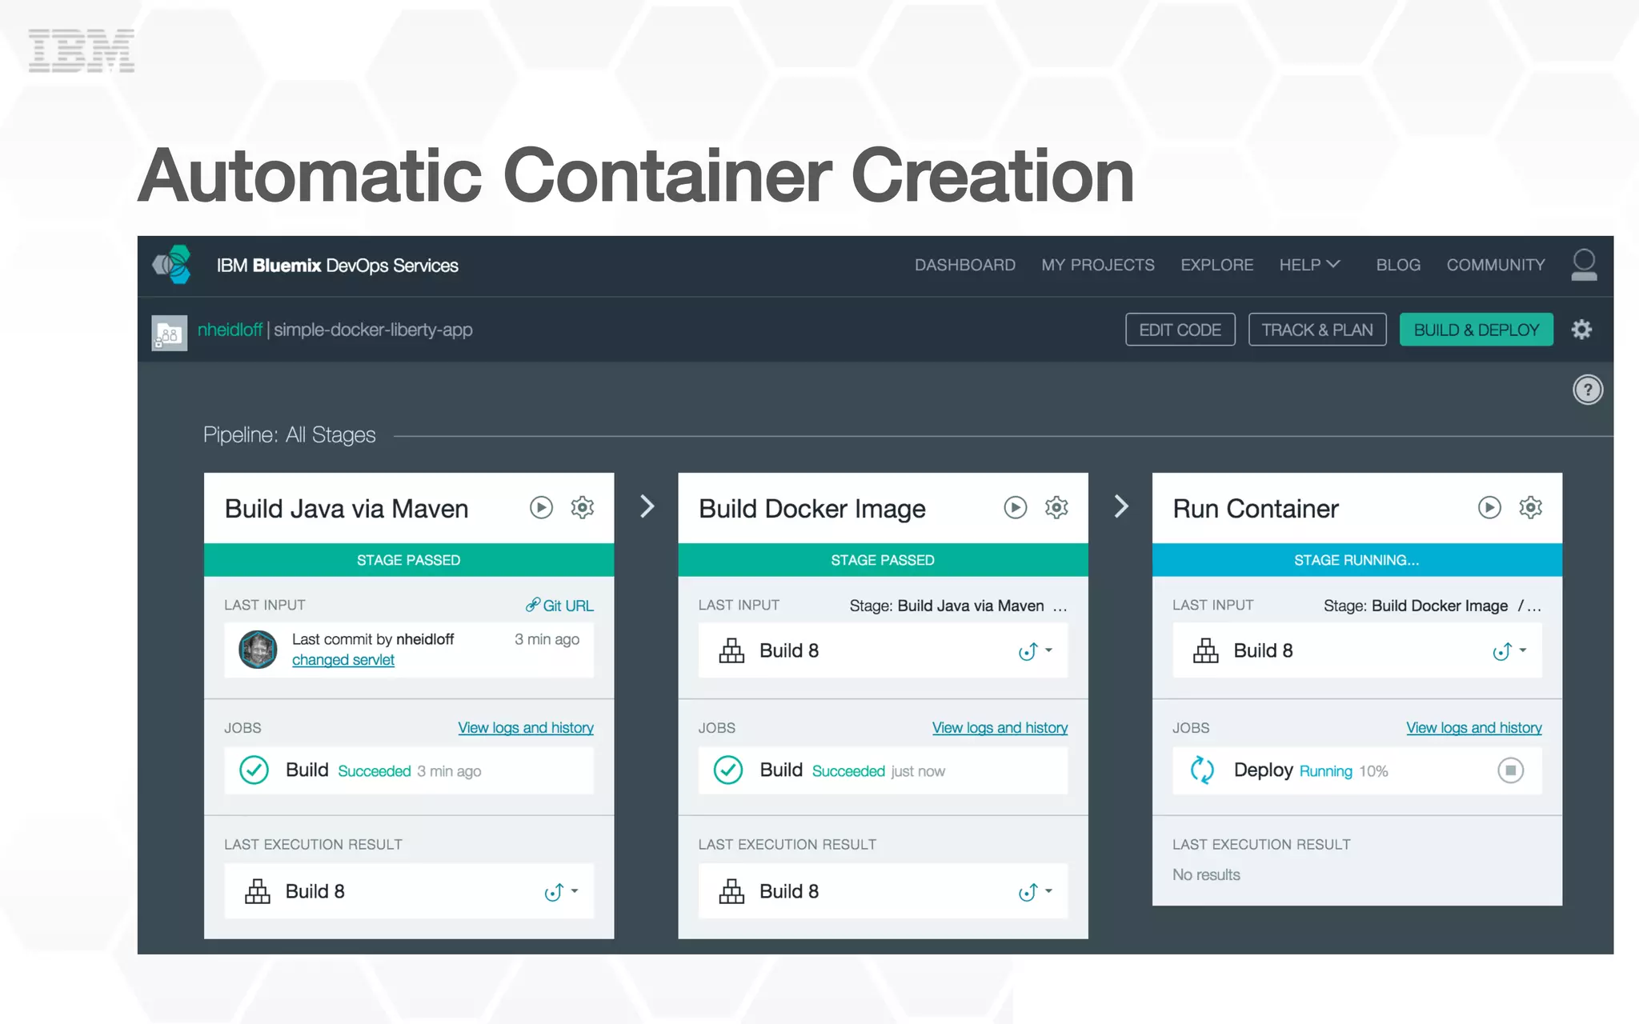Viewport: 1639px width, 1024px height.
Task: Click arrow between Docker Image and Run Container stages
Action: (x=1121, y=506)
